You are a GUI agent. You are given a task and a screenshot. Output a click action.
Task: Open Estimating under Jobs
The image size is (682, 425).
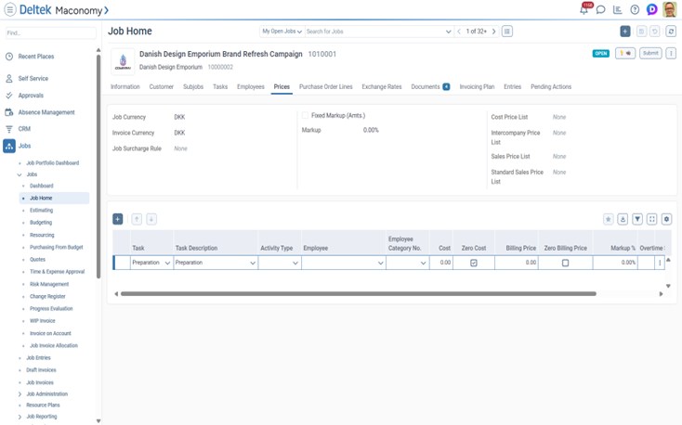(41, 211)
